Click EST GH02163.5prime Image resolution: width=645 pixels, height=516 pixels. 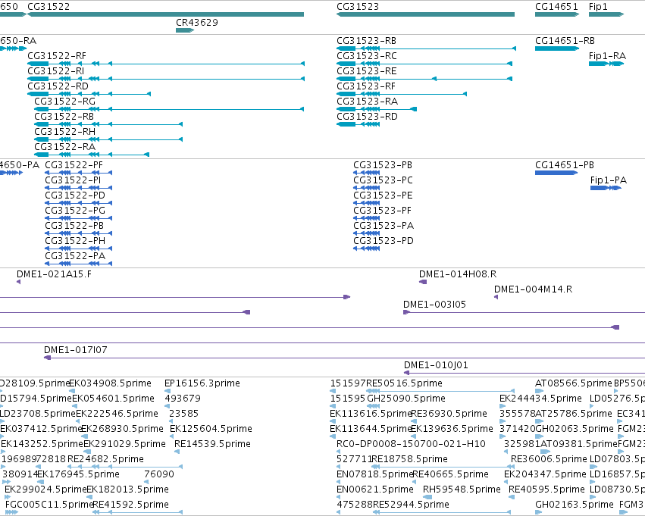coord(575,505)
